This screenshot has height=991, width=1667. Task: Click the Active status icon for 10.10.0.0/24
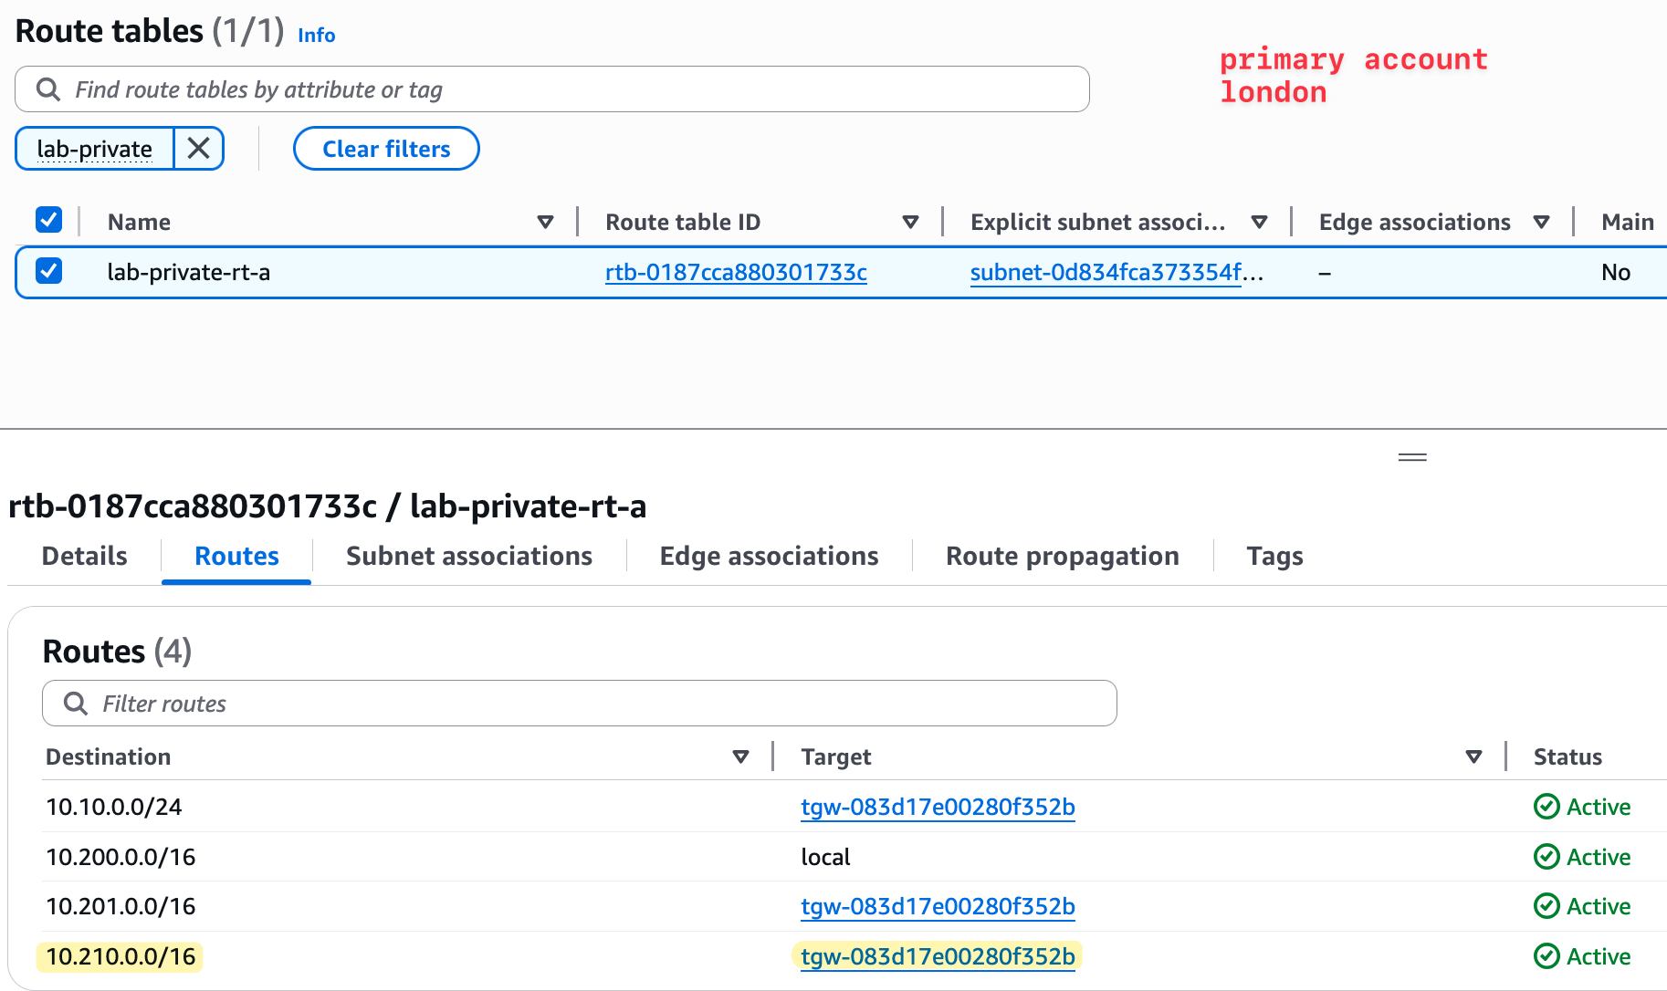pos(1546,807)
